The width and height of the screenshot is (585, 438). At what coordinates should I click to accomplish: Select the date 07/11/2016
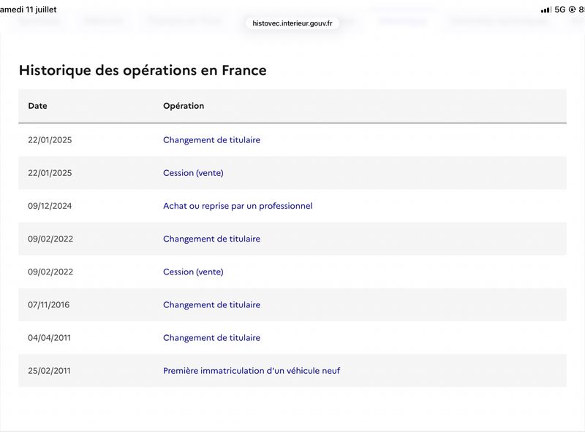pyautogui.click(x=48, y=304)
